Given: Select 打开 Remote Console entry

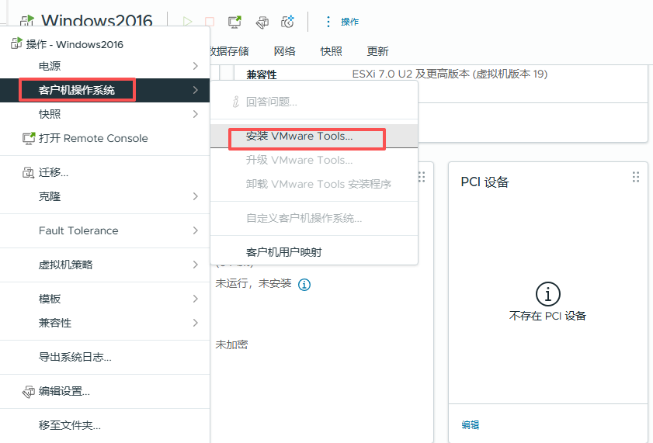Looking at the screenshot, I should point(105,138).
